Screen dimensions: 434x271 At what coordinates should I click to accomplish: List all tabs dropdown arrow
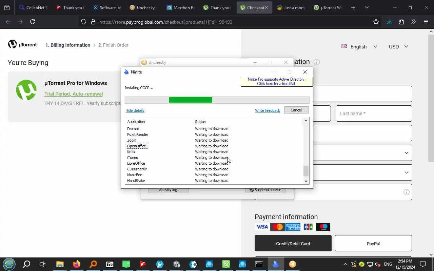click(x=367, y=7)
